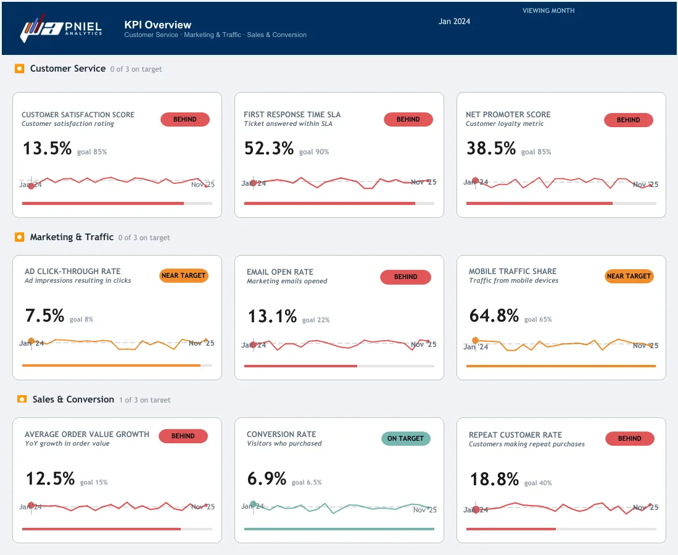Click the 18.8% repeat customer value

tap(495, 479)
